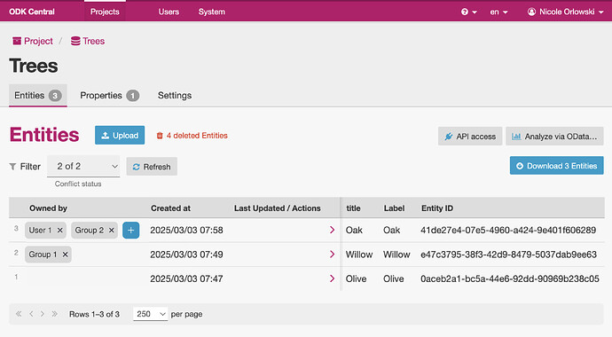Click the Trees dataset icon in breadcrumb
This screenshot has height=337, width=612.
[75, 41]
